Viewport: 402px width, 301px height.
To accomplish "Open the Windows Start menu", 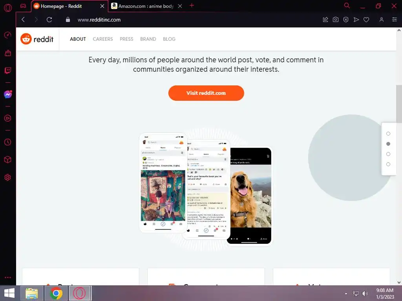I will click(9, 293).
